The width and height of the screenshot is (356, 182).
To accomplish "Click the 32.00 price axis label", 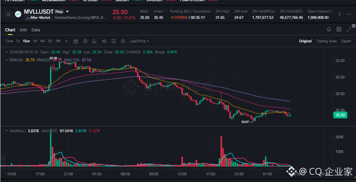I will click(x=340, y=61).
